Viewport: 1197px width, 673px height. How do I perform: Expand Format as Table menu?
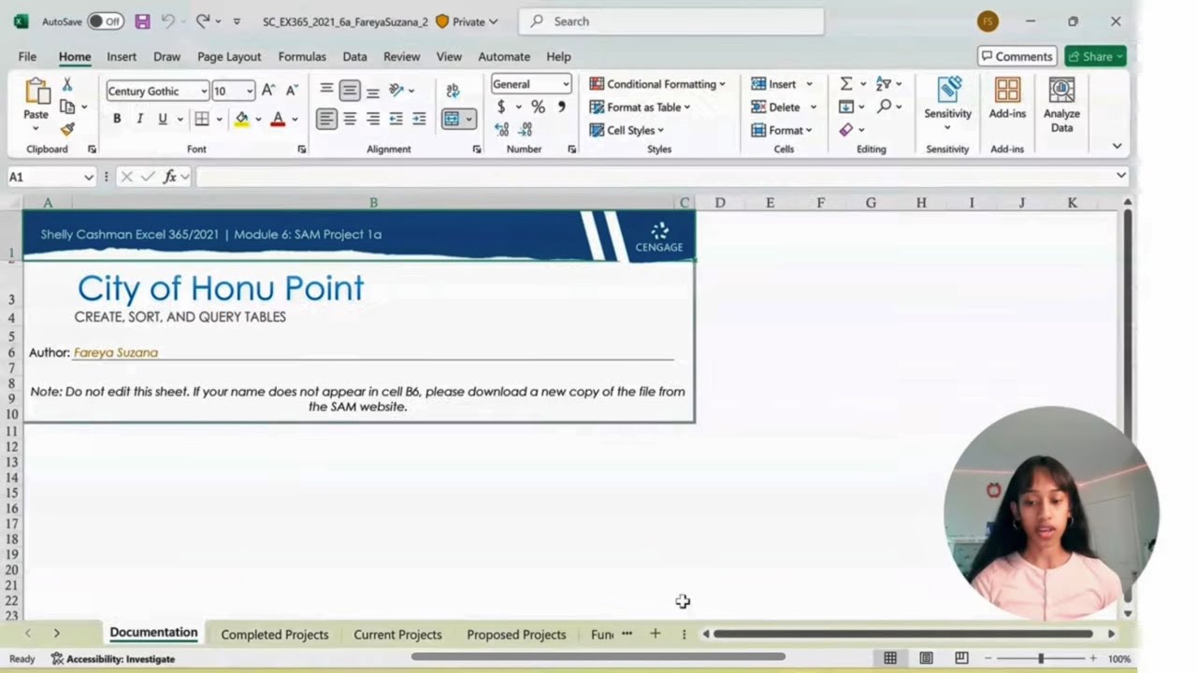pyautogui.click(x=640, y=107)
